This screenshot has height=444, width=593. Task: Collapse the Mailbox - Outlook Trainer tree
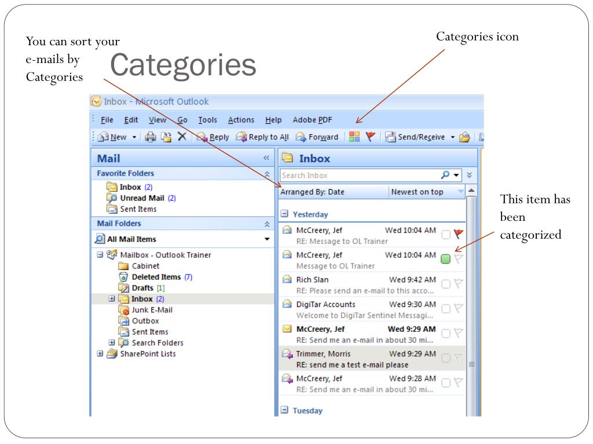point(100,255)
